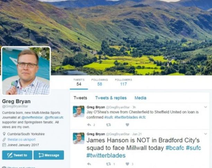Select the Tweets tab in the timeline
The height and width of the screenshot is (168, 212).
[80, 98]
